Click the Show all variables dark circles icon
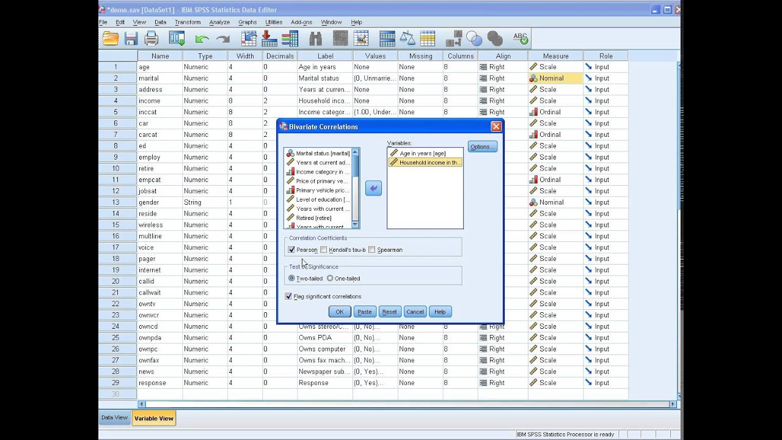The height and width of the screenshot is (440, 782). (x=495, y=38)
